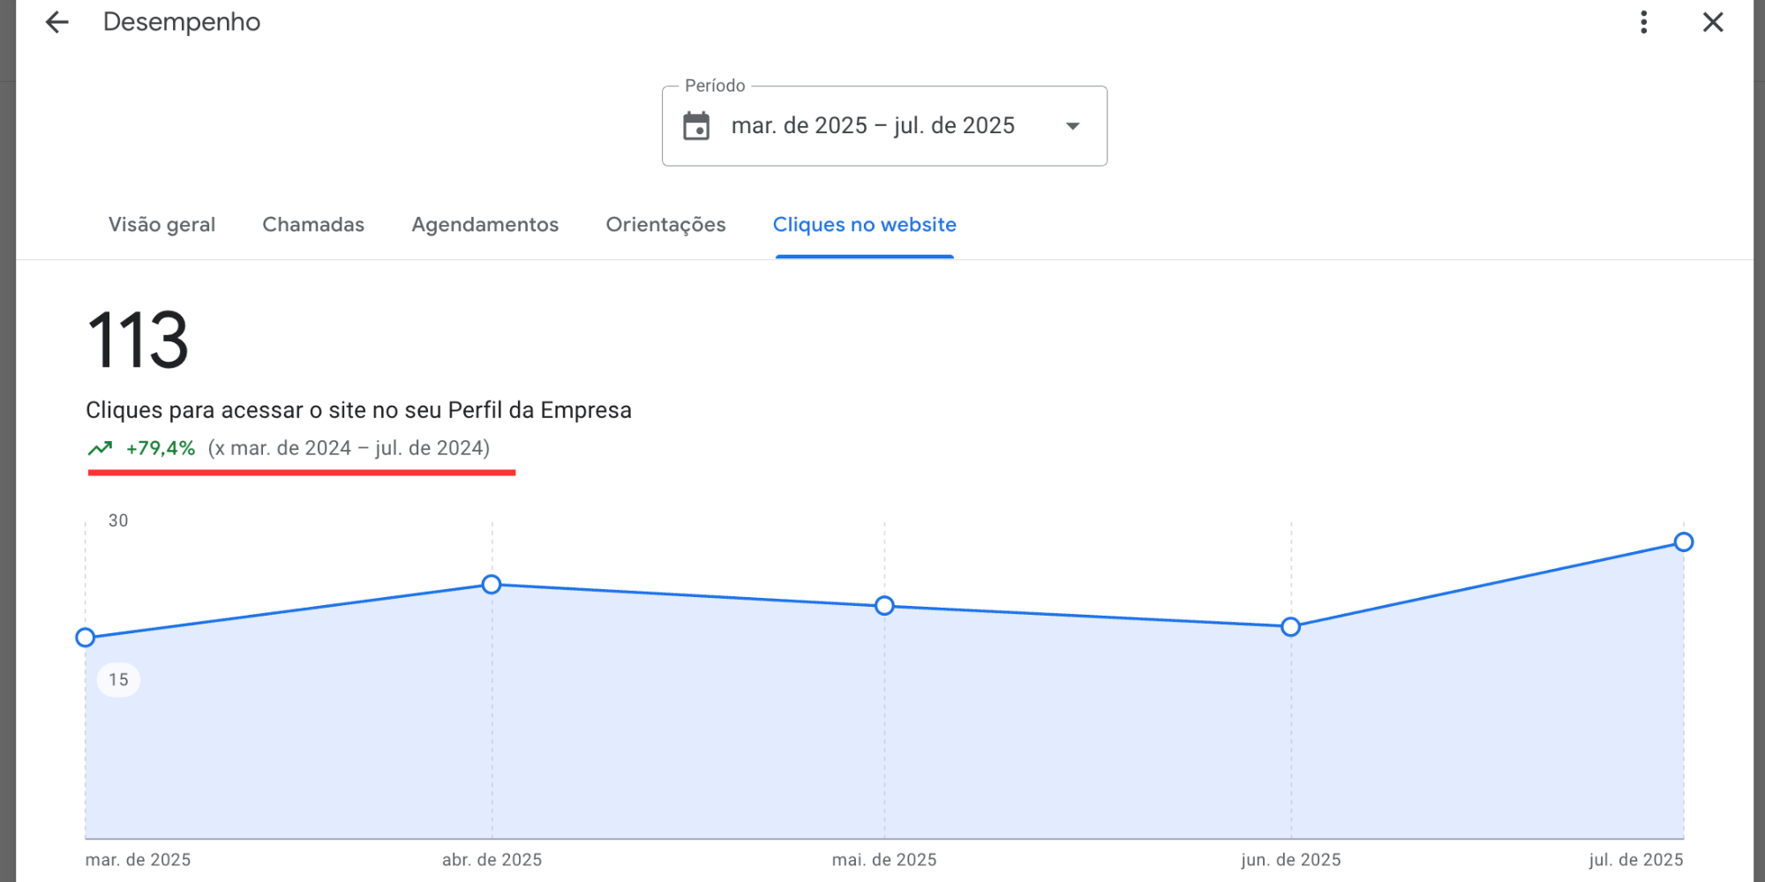Expand the Período dropdown arrow

[x=1072, y=126]
